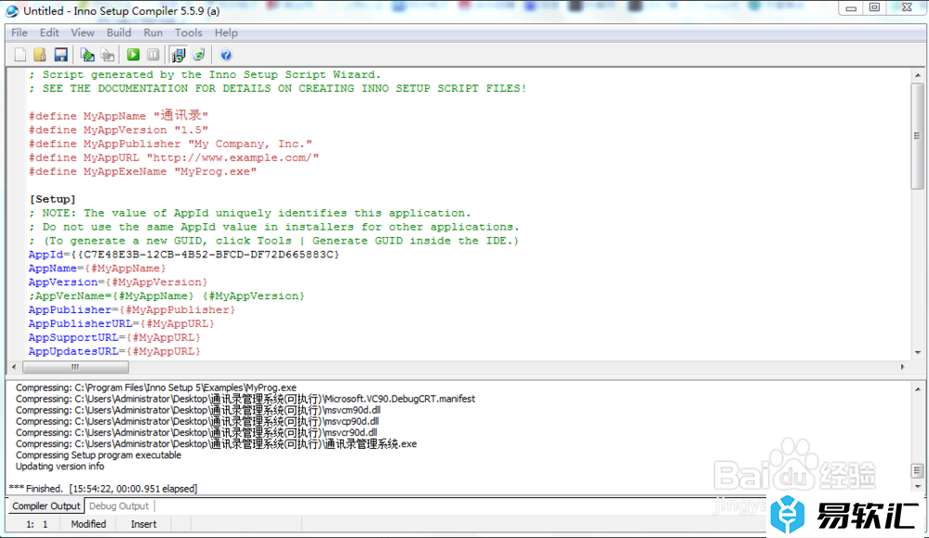The height and width of the screenshot is (538, 929).
Task: Open the Tools menu
Action: tap(189, 33)
